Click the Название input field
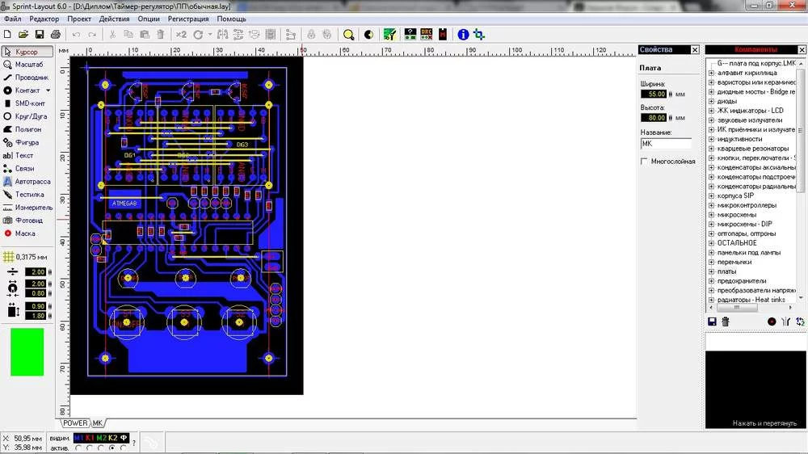The height and width of the screenshot is (454, 808). pos(665,143)
